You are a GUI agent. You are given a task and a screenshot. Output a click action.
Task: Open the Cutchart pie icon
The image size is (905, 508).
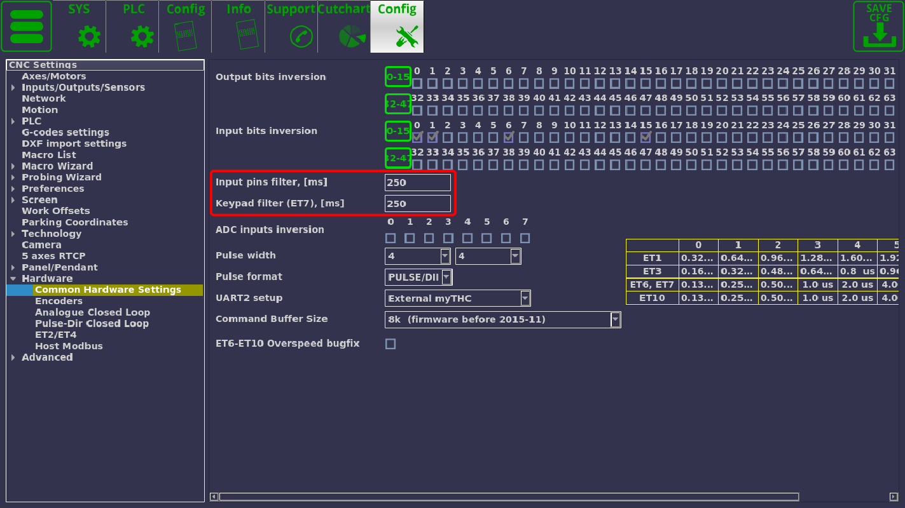pyautogui.click(x=350, y=36)
